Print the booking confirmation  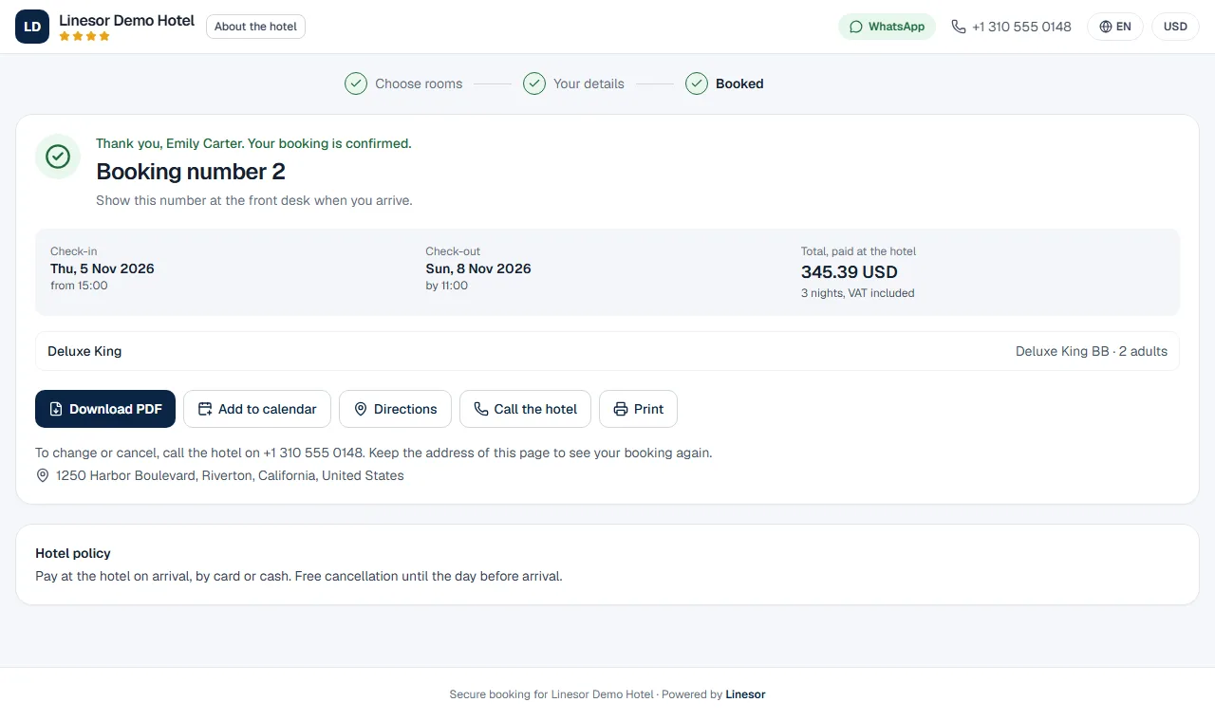638,409
